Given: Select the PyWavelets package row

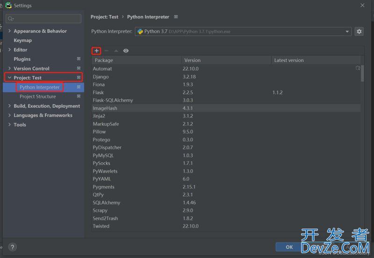Looking at the screenshot, I should pyautogui.click(x=226, y=171).
